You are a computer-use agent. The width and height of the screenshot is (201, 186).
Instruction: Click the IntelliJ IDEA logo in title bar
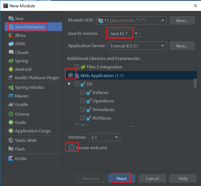(5, 6)
